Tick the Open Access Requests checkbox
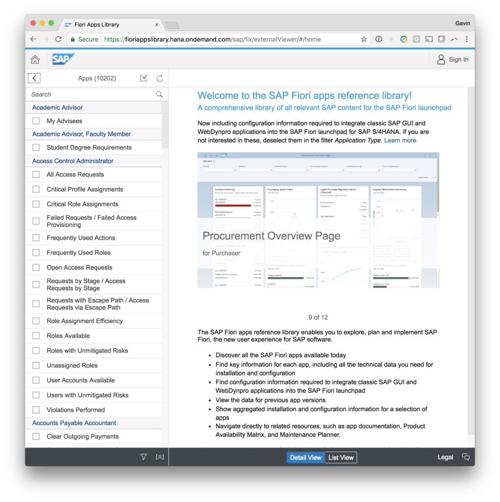The height and width of the screenshot is (502, 500). tap(36, 267)
